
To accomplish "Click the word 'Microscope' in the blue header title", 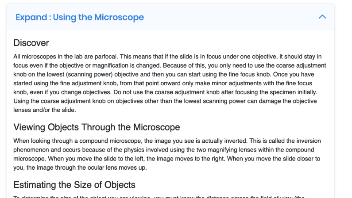I will click(x=119, y=17).
